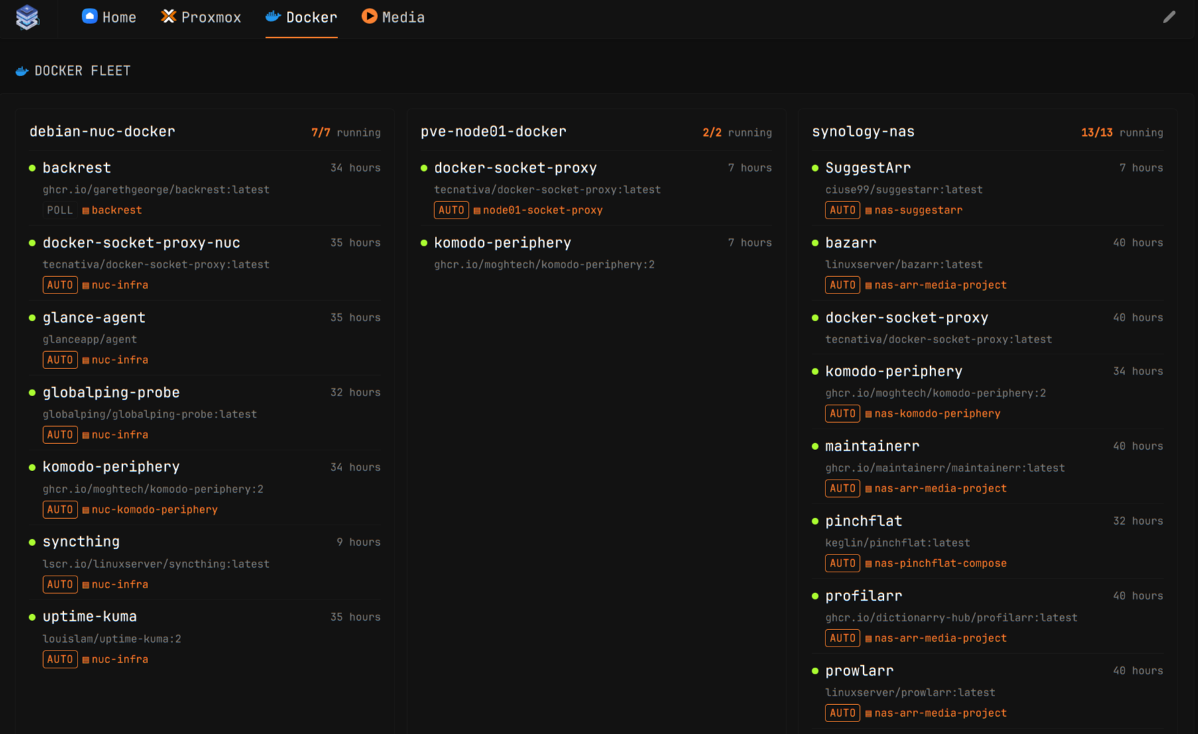Viewport: 1198px width, 734px height.
Task: Open the maintainerr container
Action: [x=872, y=446]
